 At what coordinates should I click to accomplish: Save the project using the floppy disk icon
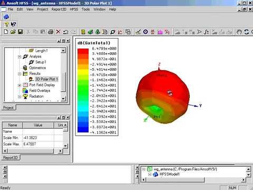21,32
